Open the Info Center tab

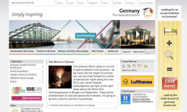pyautogui.click(x=98, y=51)
